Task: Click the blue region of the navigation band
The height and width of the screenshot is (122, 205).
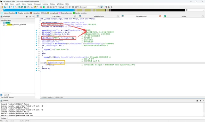Action: click(39, 10)
